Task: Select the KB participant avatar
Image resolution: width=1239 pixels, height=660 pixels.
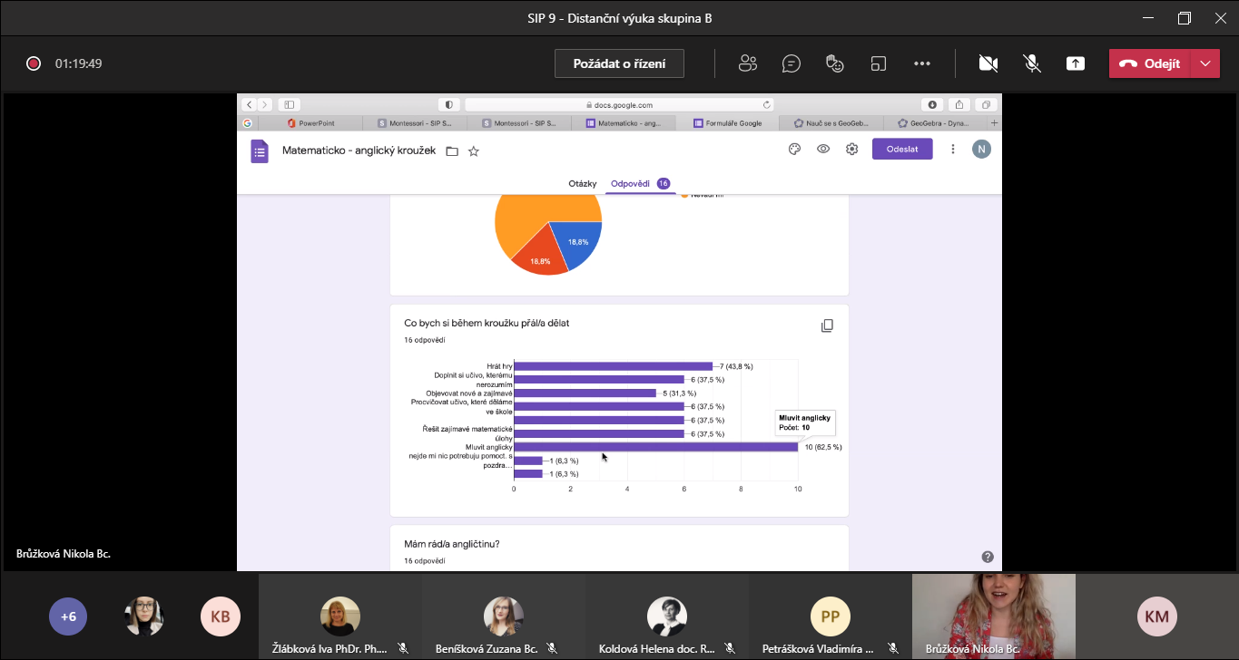Action: (221, 616)
